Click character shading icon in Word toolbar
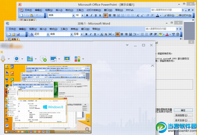The height and width of the screenshot is (135, 197). (x=106, y=34)
